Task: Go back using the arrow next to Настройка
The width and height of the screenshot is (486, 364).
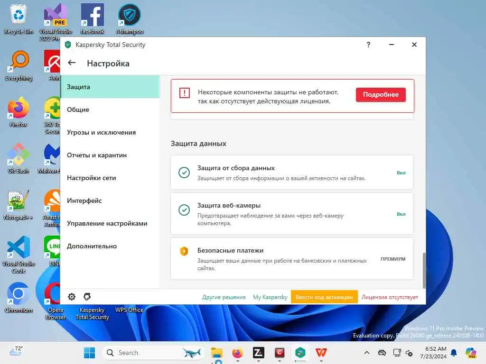Action: [72, 63]
